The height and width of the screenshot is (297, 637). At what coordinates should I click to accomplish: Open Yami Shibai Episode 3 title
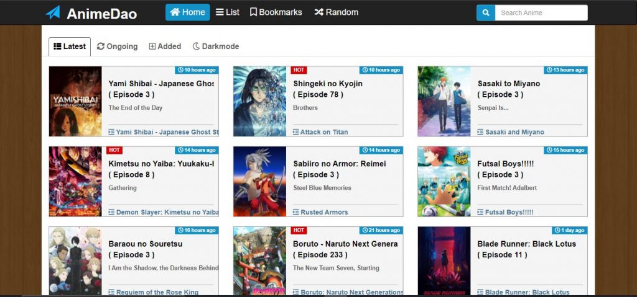click(x=161, y=89)
